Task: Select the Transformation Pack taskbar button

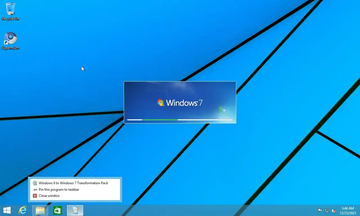Action: pyautogui.click(x=75, y=210)
